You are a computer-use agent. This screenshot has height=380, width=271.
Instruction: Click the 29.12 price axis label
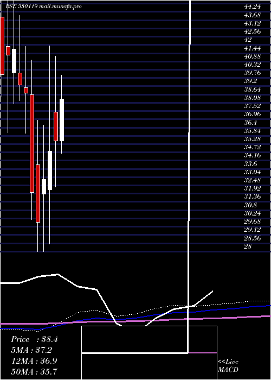point(253,230)
